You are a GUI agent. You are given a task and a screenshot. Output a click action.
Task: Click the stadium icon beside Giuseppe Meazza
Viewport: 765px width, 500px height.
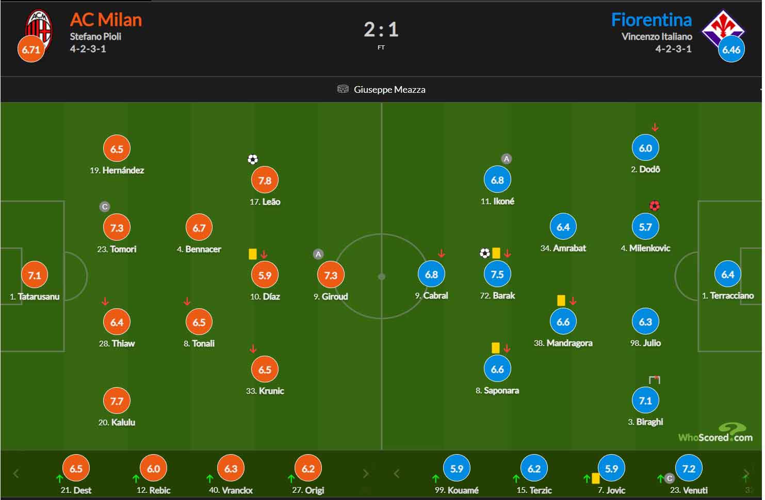tap(343, 89)
